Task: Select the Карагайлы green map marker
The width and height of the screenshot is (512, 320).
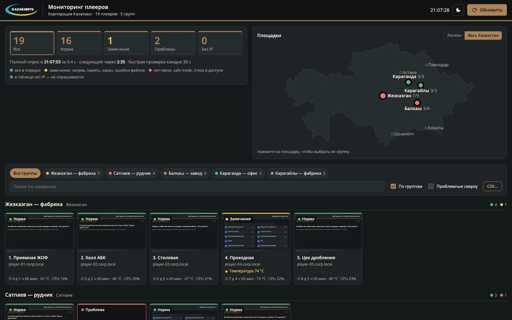Action: click(x=421, y=85)
